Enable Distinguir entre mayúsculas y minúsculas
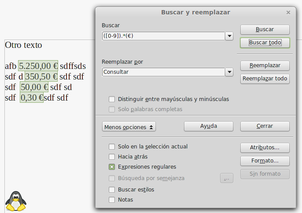This screenshot has width=302, height=213. click(x=112, y=99)
